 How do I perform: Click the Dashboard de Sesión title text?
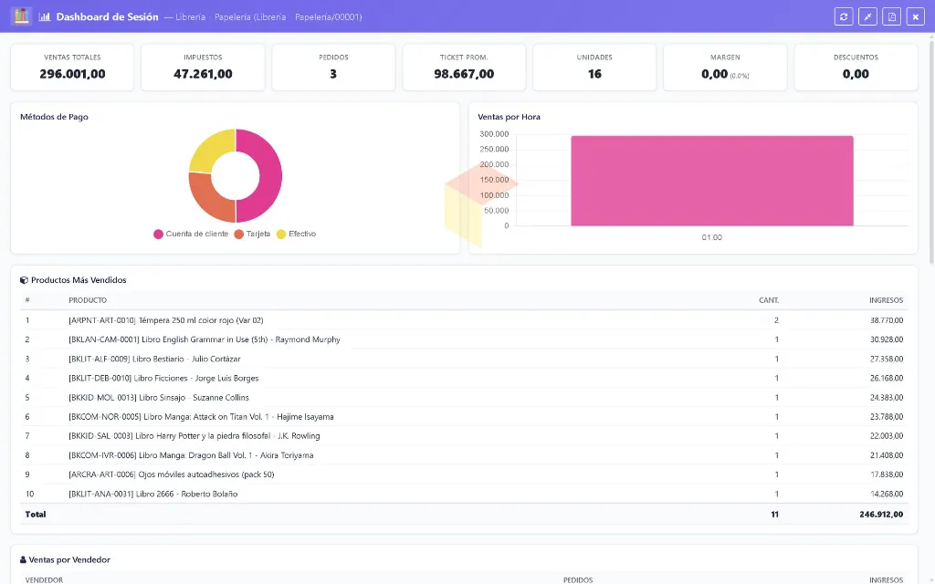click(108, 16)
